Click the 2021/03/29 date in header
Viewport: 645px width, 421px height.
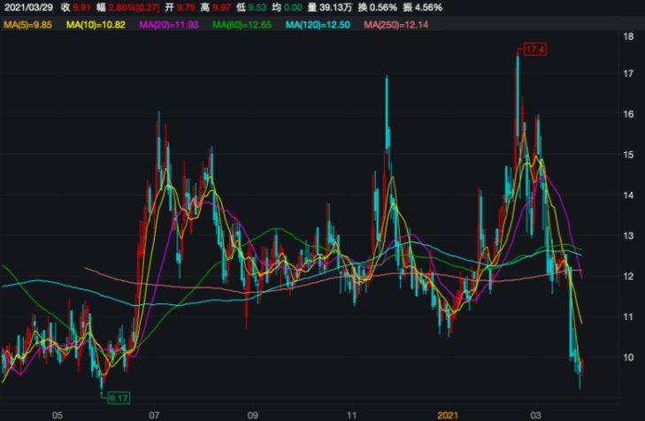click(x=27, y=7)
